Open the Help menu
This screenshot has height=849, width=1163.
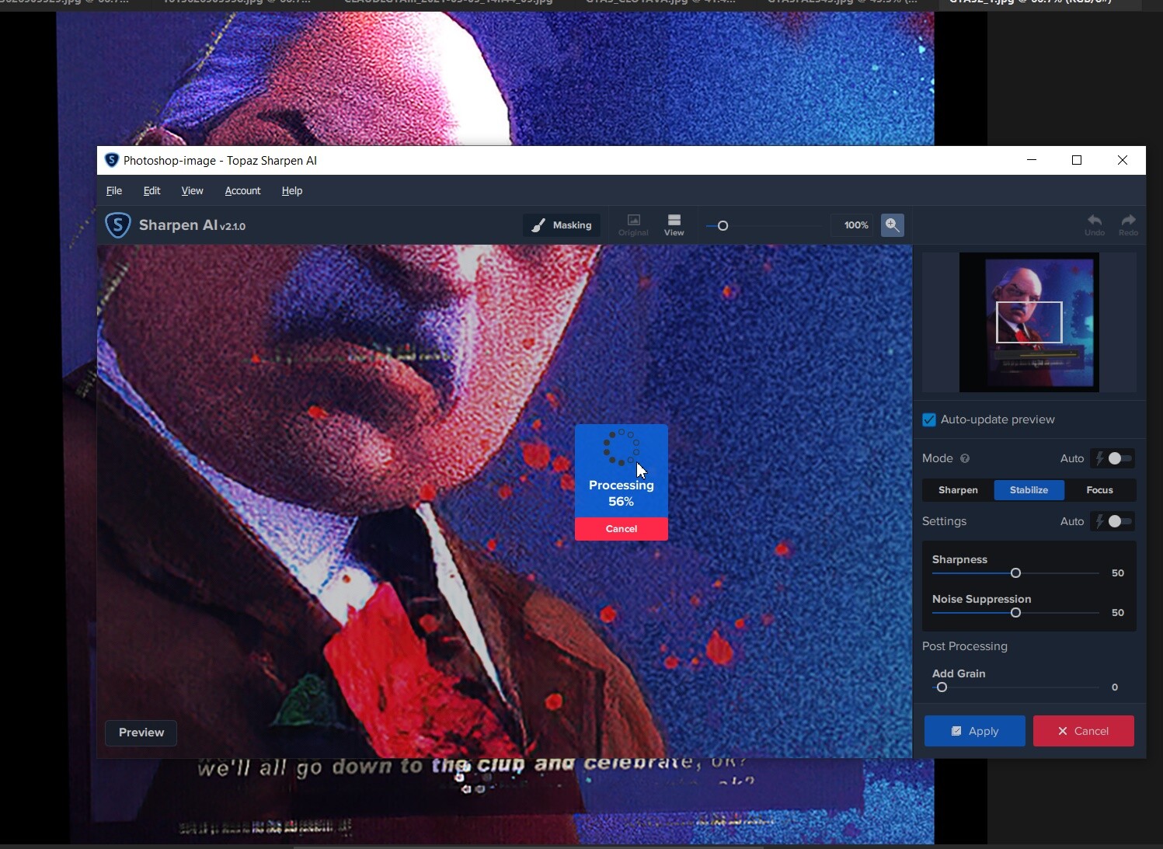pos(292,190)
